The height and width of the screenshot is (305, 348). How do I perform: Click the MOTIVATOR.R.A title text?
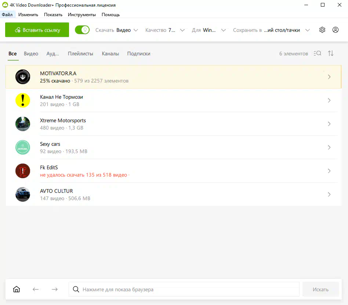[x=58, y=73]
